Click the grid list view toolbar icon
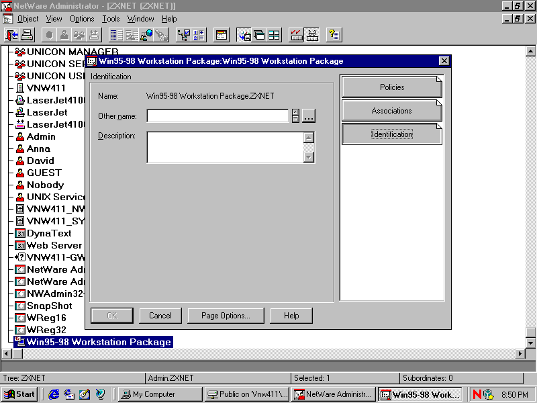Viewport: 537px width, 403px height. [x=117, y=35]
